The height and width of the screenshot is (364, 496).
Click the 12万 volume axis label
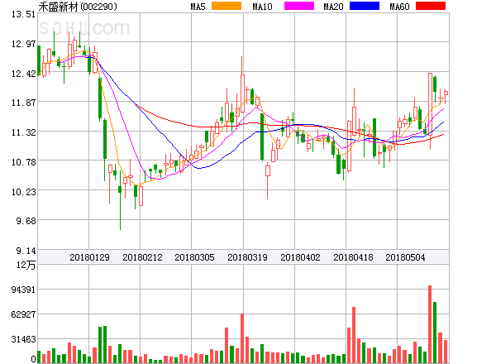pyautogui.click(x=26, y=265)
